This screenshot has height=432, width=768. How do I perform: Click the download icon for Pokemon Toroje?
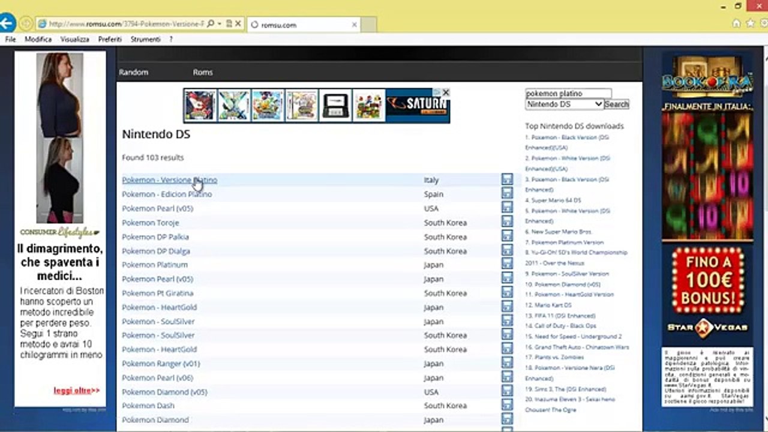point(507,221)
